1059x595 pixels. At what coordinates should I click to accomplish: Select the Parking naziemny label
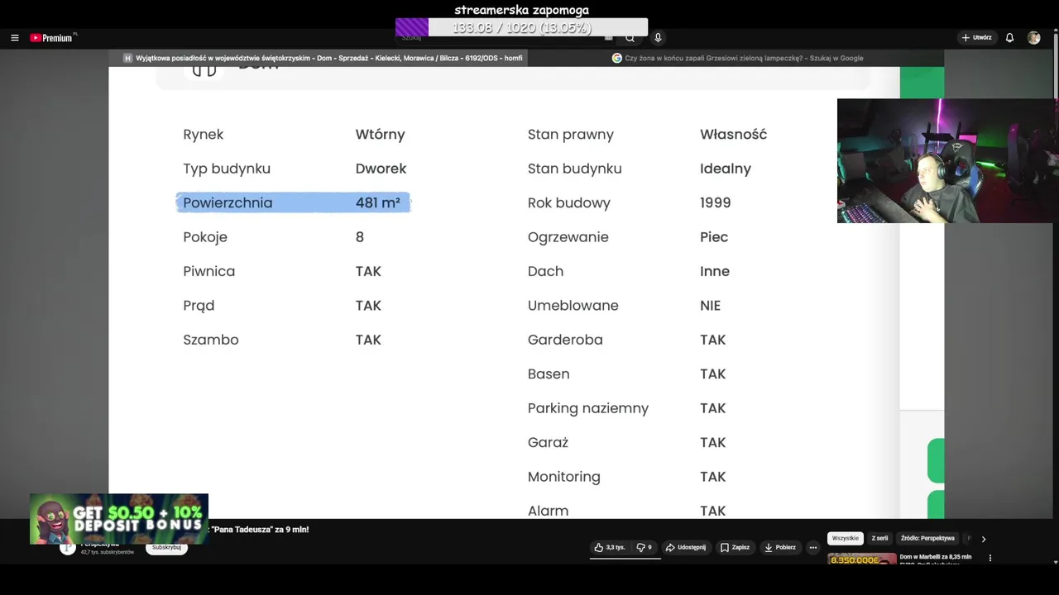click(x=588, y=408)
